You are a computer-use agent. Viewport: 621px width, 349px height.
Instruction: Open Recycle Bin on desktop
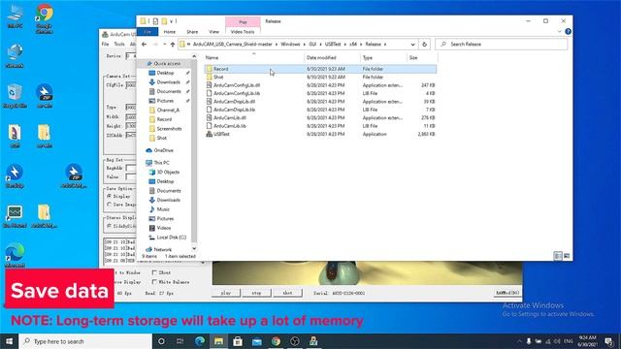coord(15,96)
